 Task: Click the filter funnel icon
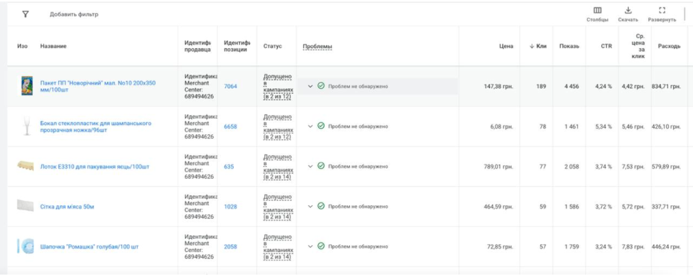coord(25,14)
